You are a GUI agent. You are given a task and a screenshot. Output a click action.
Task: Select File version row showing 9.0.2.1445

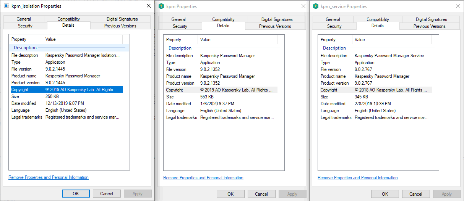point(67,69)
